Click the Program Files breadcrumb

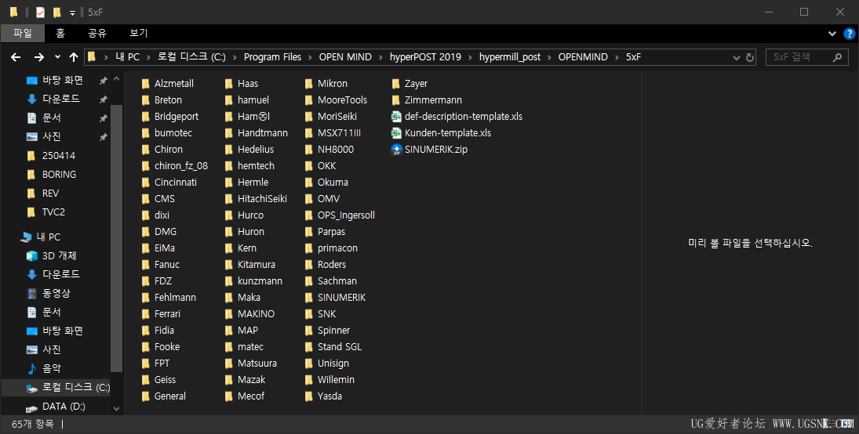pos(272,57)
